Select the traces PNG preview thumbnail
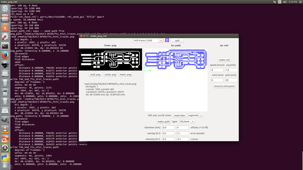This screenshot has width=303, height=170. pos(110,60)
